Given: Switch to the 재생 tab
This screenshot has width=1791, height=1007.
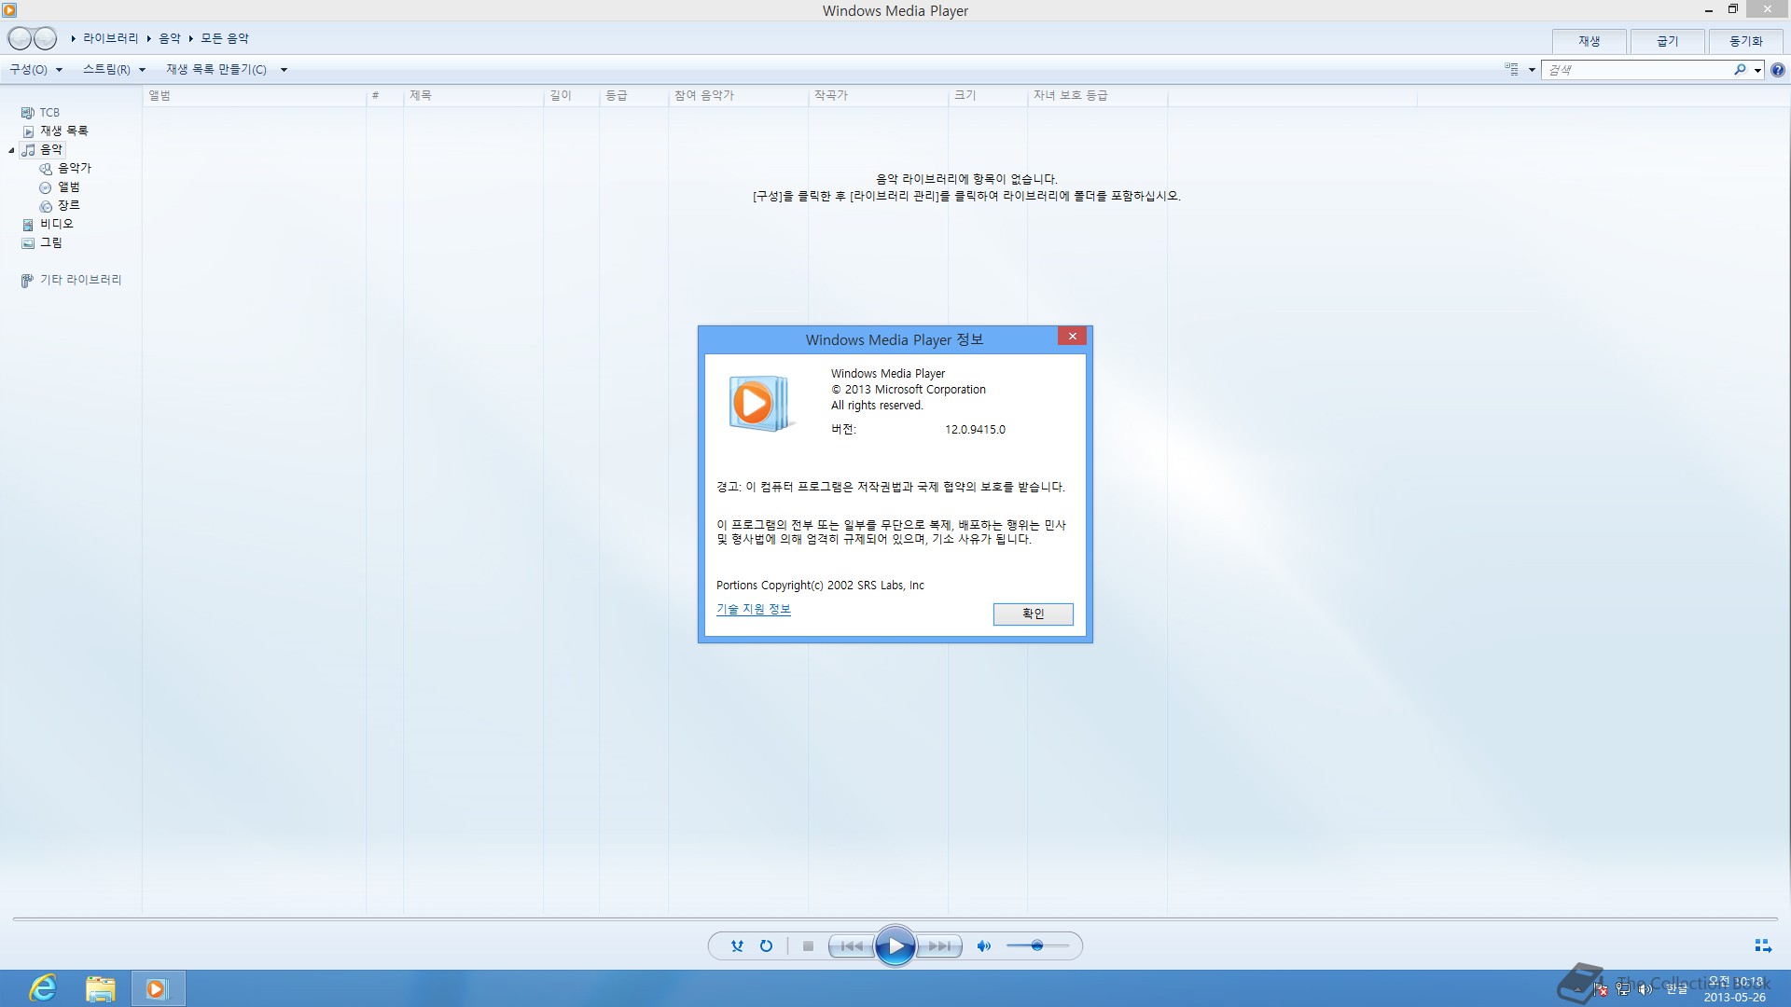Looking at the screenshot, I should [x=1590, y=41].
